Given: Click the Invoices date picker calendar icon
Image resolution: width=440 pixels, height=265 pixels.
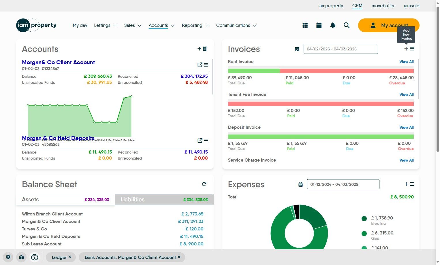Looking at the screenshot, I should tap(297, 49).
